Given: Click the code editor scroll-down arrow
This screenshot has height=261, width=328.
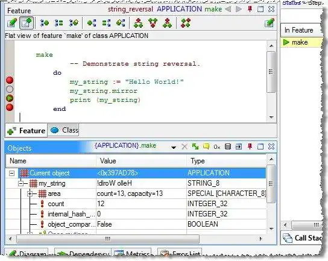Looking at the screenshot, I should point(271,118).
